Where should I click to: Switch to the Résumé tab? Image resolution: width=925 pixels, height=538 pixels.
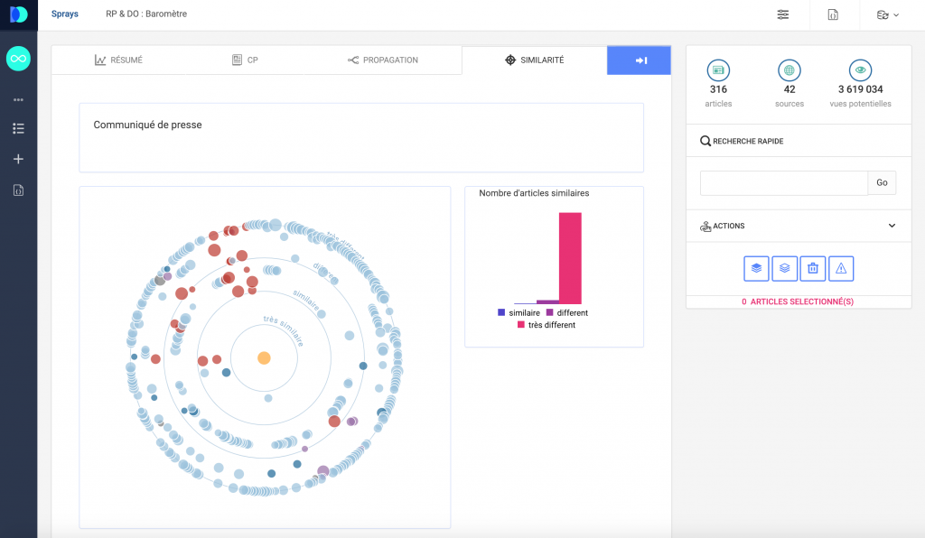(119, 60)
